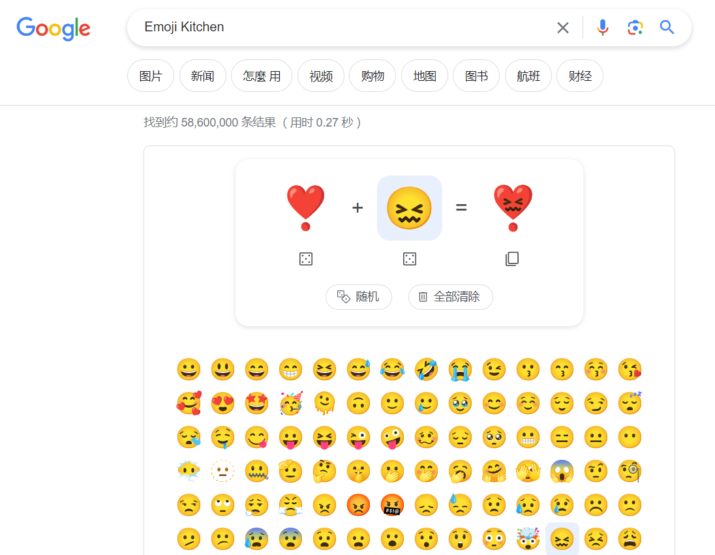The width and height of the screenshot is (715, 555).
Task: Pick the flushed face emoji
Action: (x=494, y=539)
